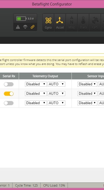This screenshot has width=104, height=190.
Task: Click the CPU Load: 13% status entry
Action: [54, 185]
